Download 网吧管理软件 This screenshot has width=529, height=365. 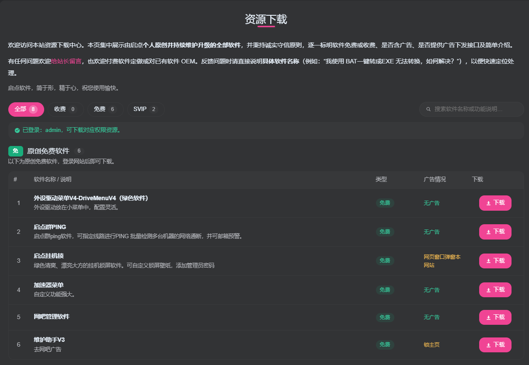[495, 317]
